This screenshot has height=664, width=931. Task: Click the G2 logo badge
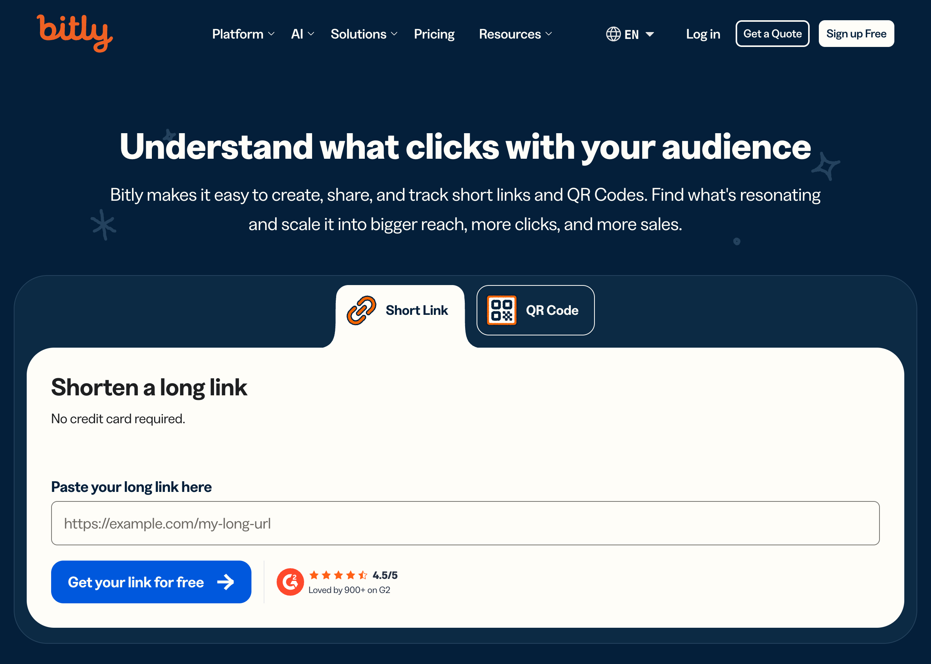pos(290,582)
